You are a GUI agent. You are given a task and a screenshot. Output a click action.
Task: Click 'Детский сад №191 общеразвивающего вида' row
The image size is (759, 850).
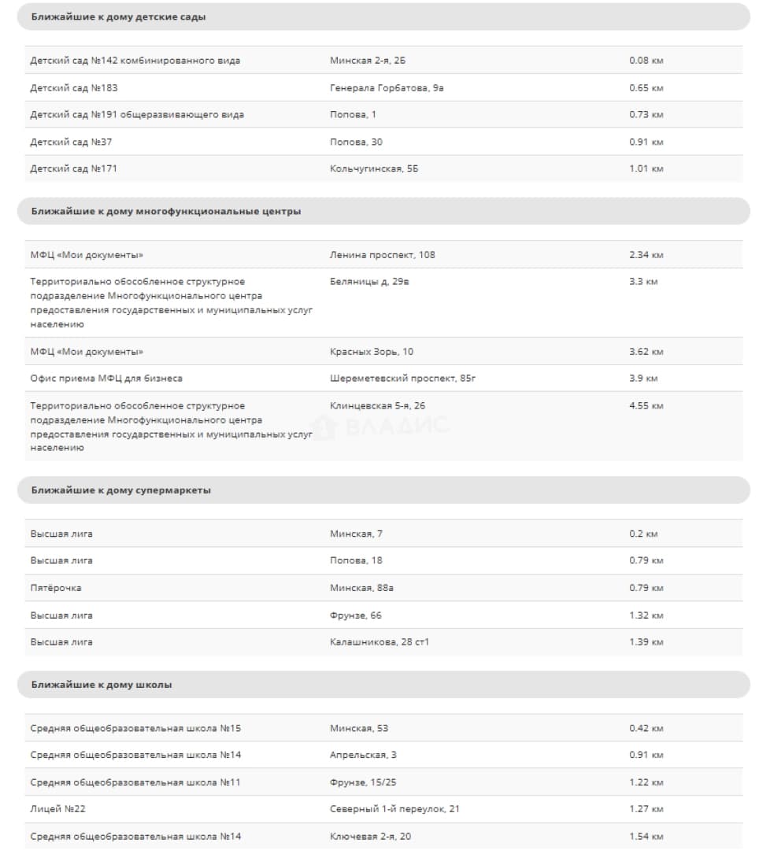384,114
